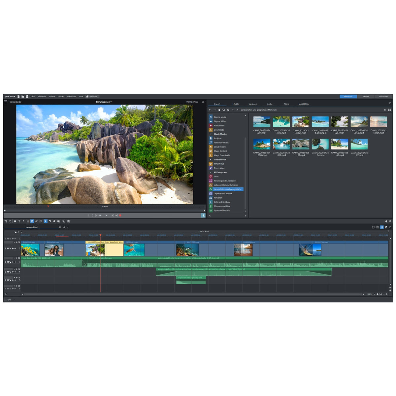Create a new project with the document icon

pos(19,97)
